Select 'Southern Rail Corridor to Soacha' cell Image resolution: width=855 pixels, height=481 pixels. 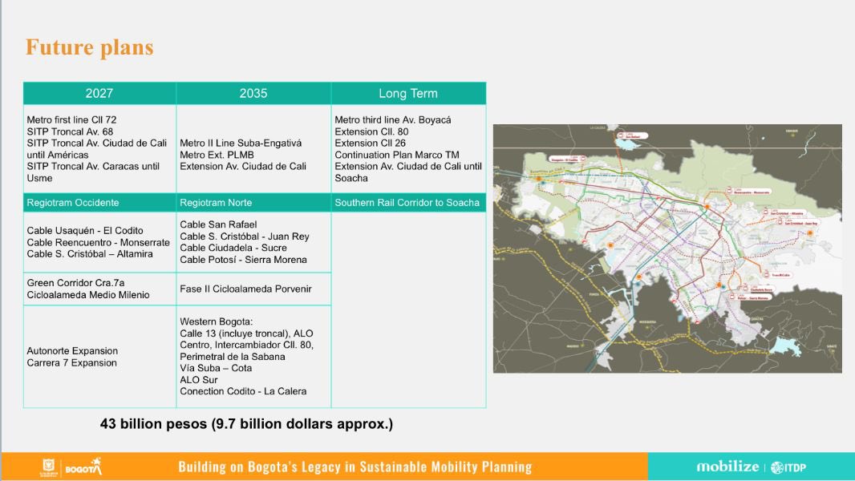click(408, 203)
